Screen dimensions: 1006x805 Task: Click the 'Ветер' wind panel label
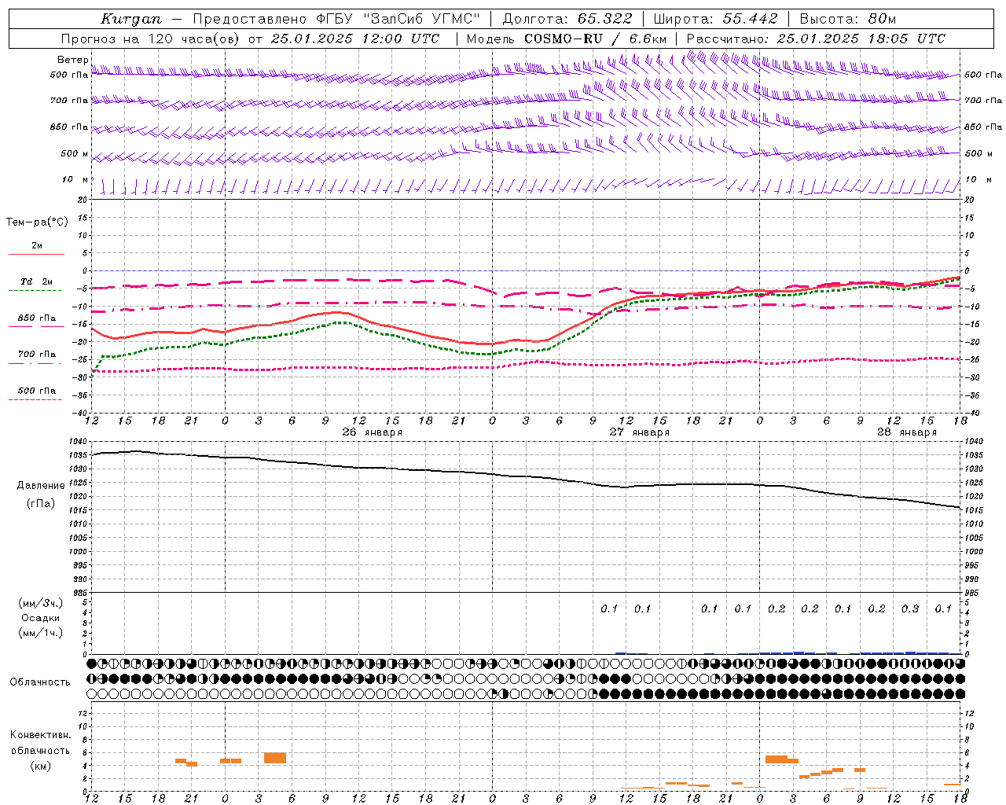pyautogui.click(x=72, y=60)
